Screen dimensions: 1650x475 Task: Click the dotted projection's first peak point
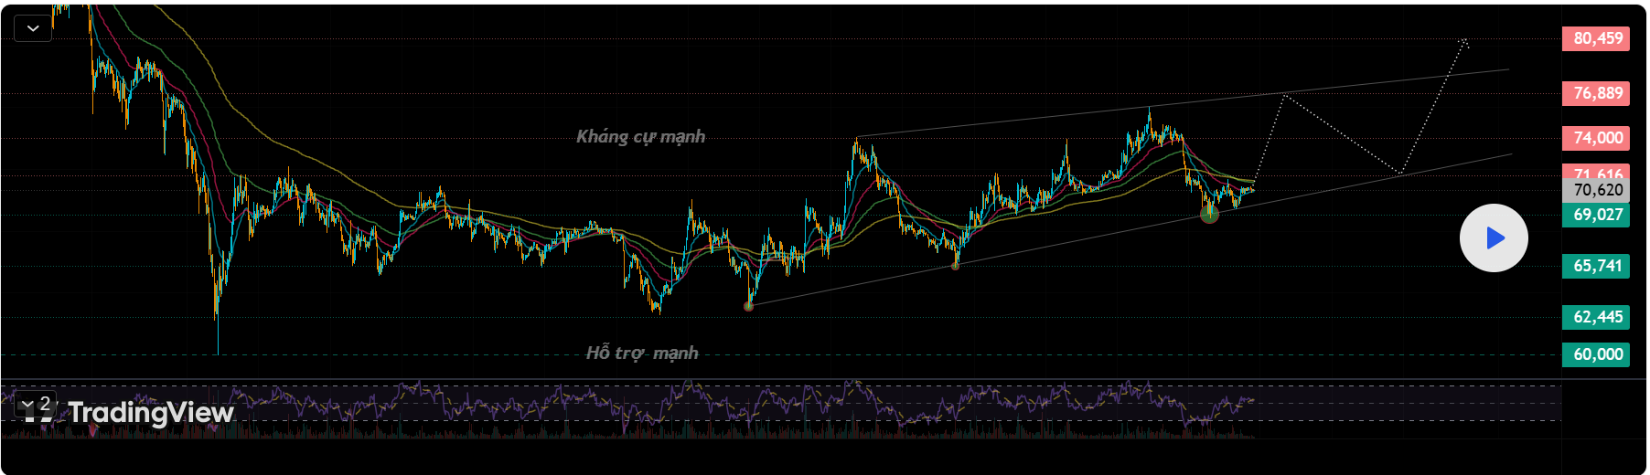point(1284,95)
